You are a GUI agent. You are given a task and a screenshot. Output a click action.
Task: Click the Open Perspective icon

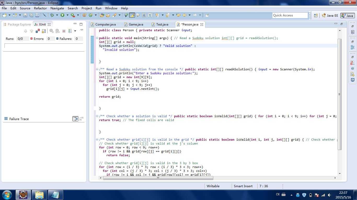pos(316,15)
